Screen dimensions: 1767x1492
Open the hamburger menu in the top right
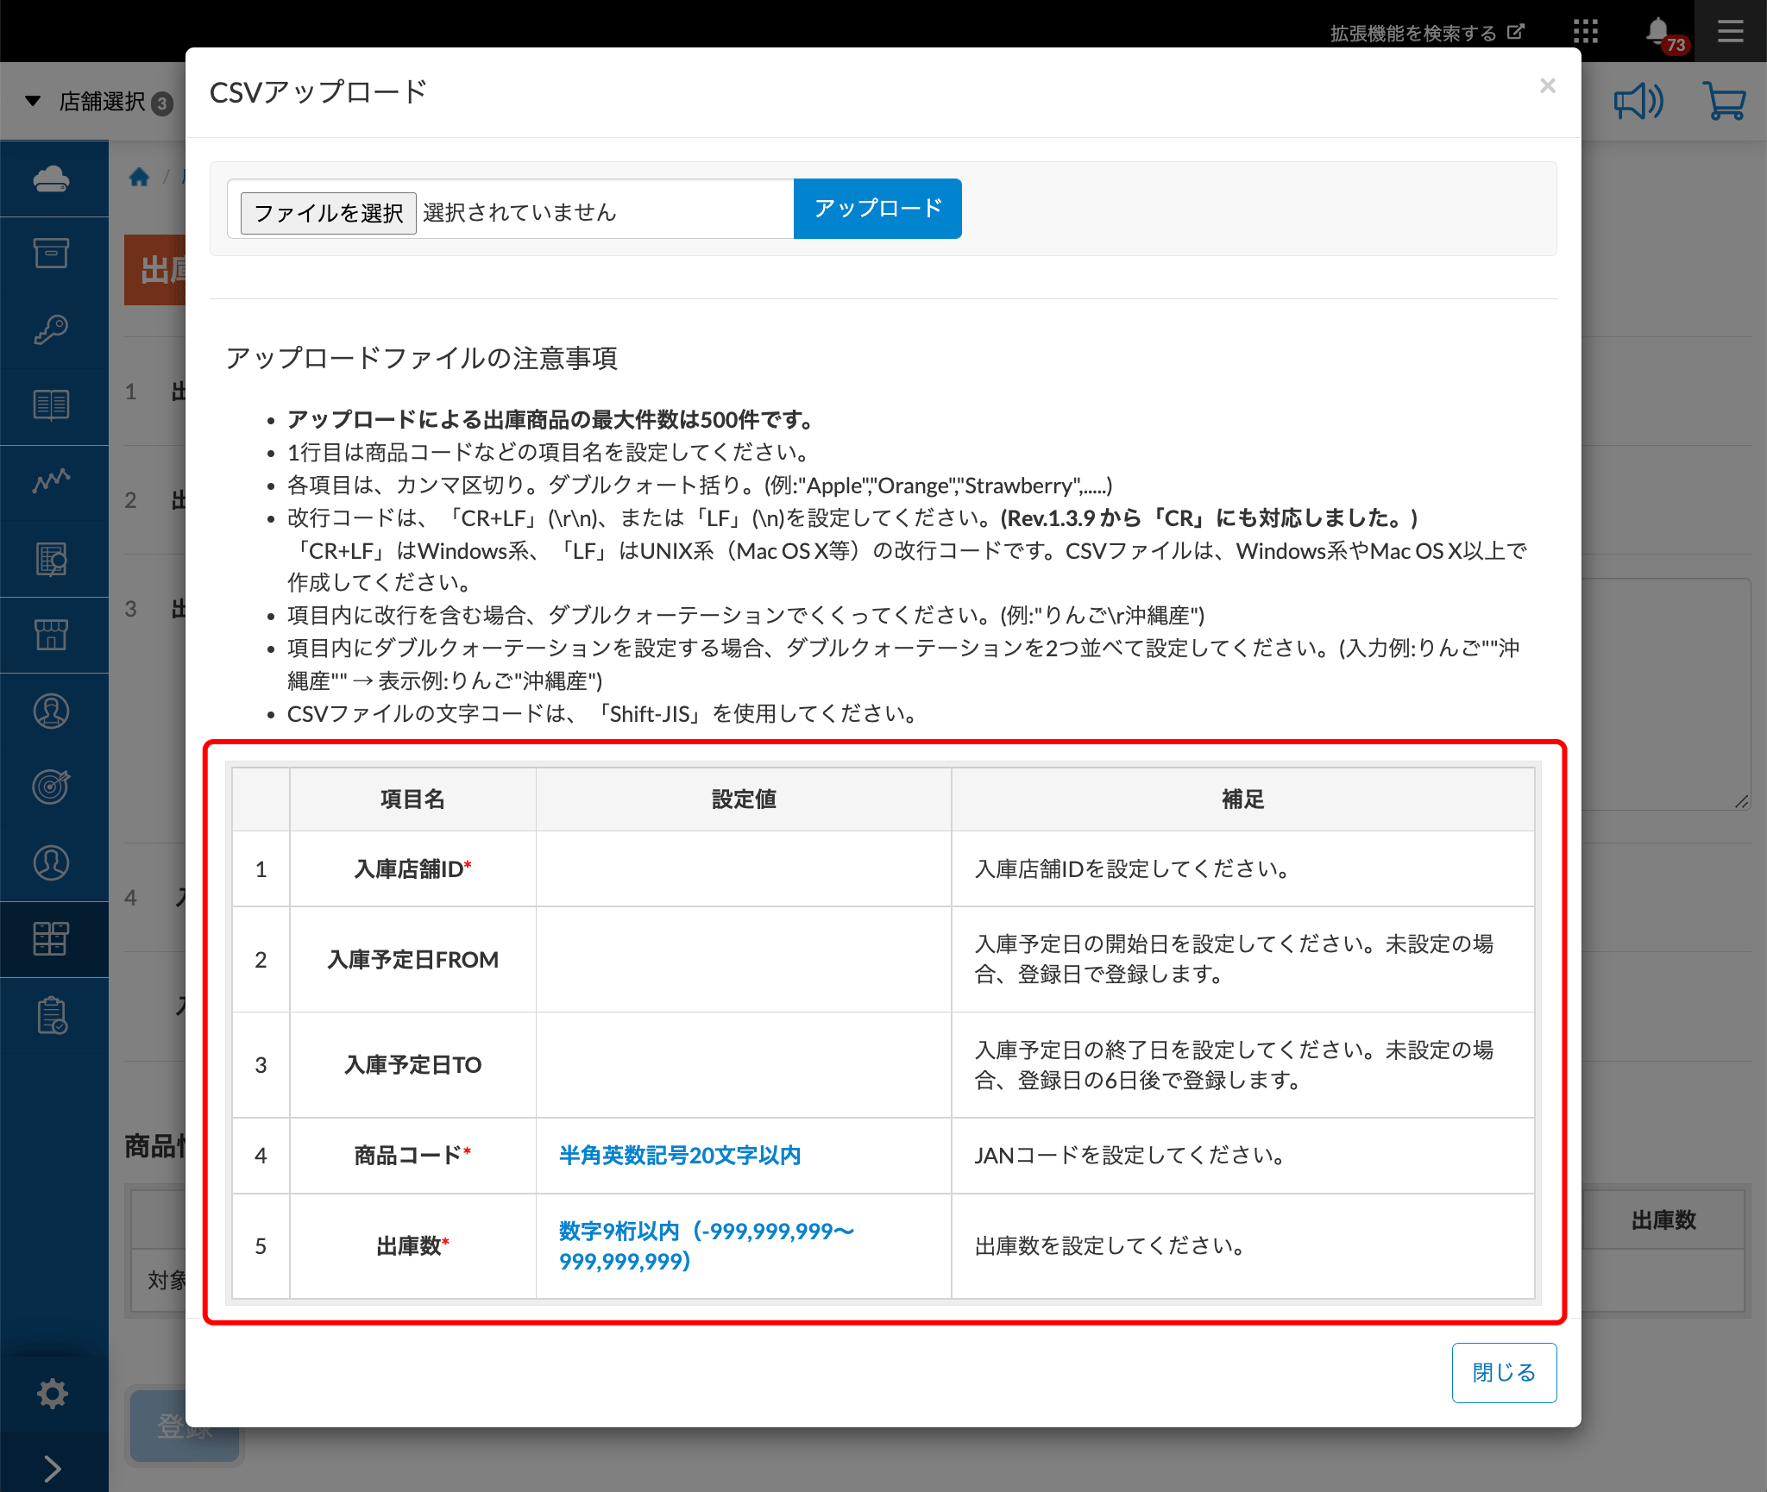tap(1730, 32)
